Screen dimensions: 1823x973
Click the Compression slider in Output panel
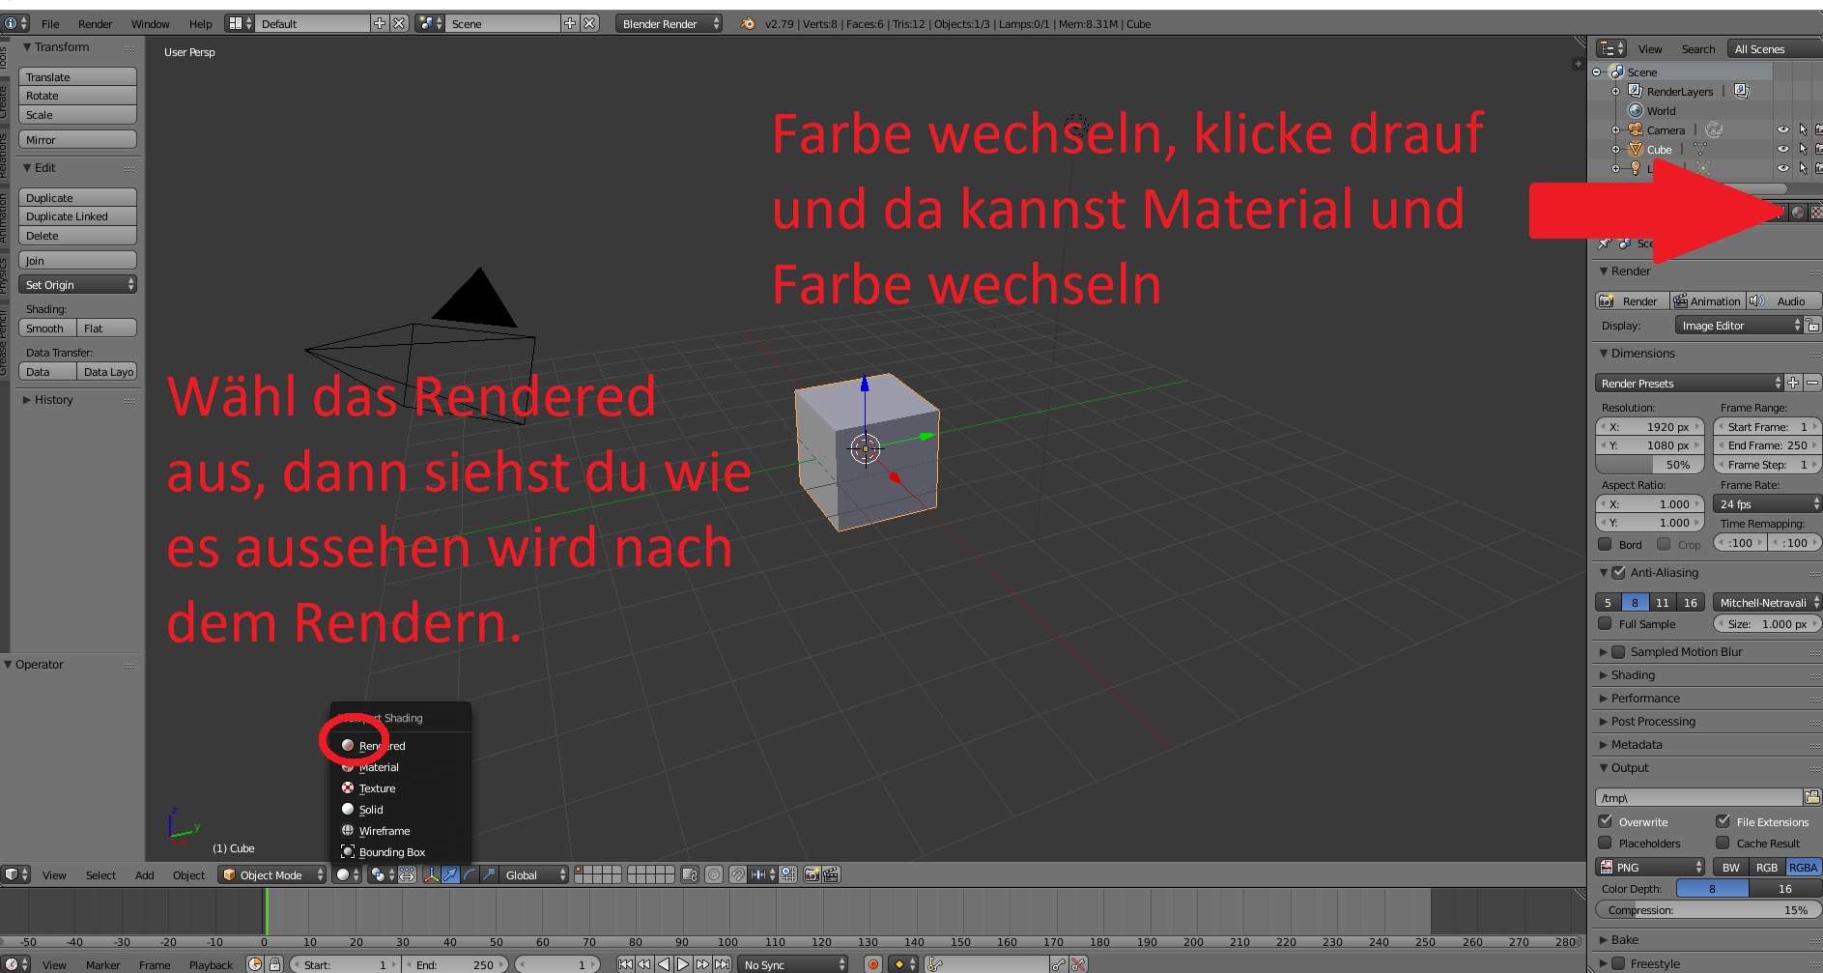pos(1708,909)
